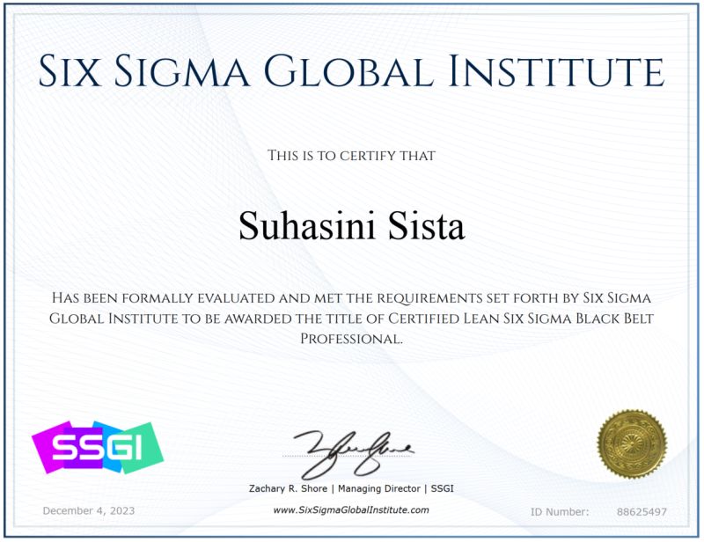This screenshot has width=704, height=542.
Task: Open the www.SixSigmaGlobalInstitute.com link
Action: point(351,509)
